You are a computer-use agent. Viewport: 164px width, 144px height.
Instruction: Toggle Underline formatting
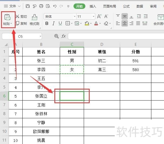point(60,23)
